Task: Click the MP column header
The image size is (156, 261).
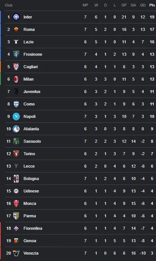Action: point(85,5)
